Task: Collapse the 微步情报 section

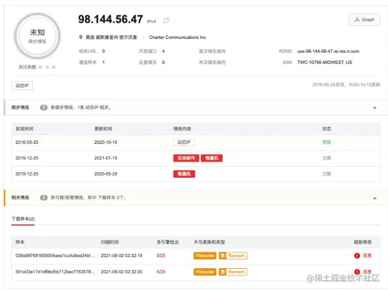Action: point(375,108)
